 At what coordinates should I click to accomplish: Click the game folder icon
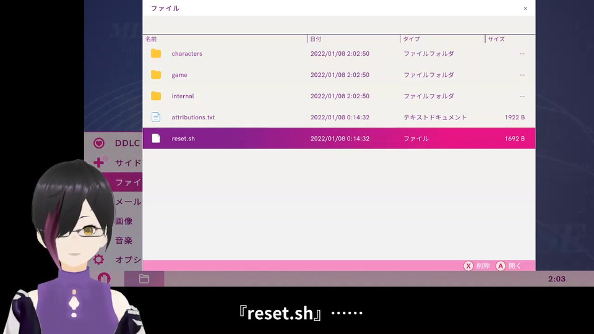tap(156, 75)
